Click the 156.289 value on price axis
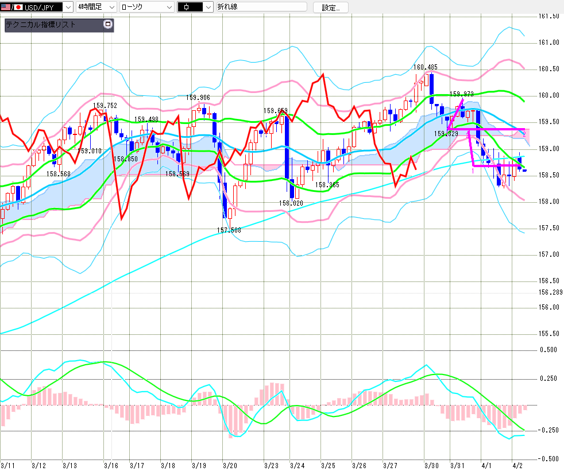This screenshot has width=564, height=471. (550, 292)
